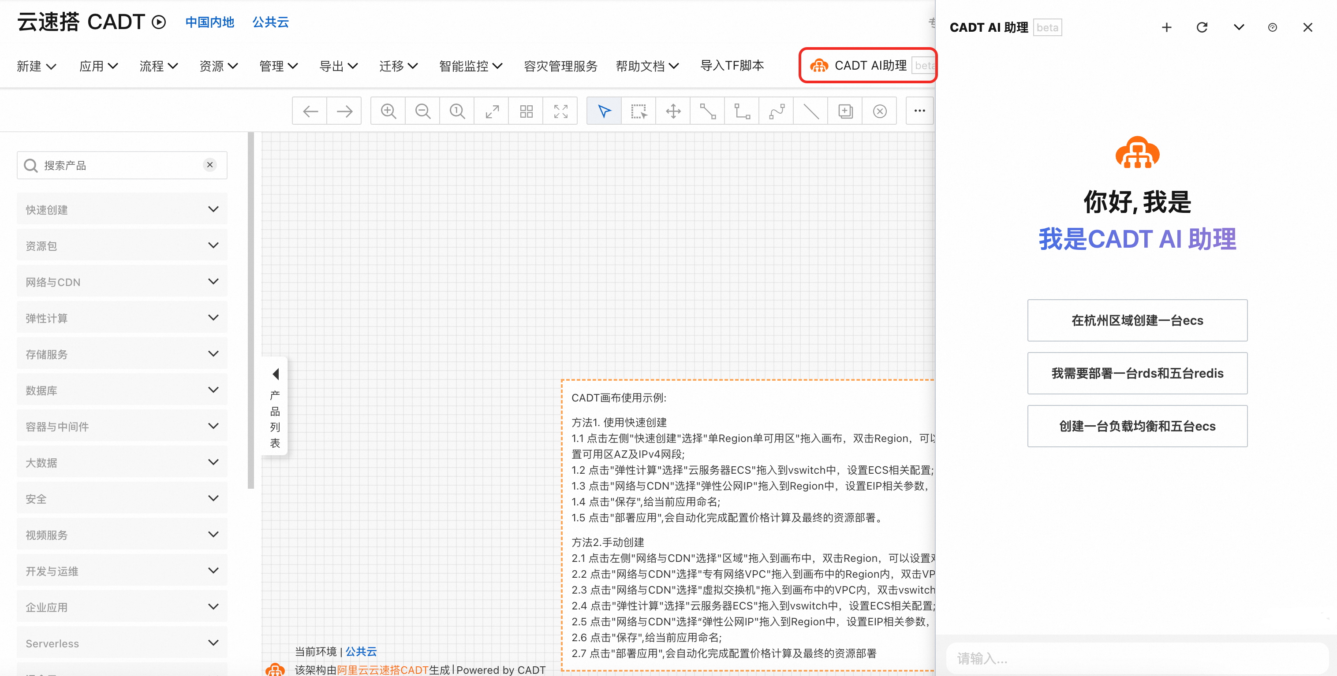Expand the 企业应用 category
The width and height of the screenshot is (1337, 676).
pos(122,606)
